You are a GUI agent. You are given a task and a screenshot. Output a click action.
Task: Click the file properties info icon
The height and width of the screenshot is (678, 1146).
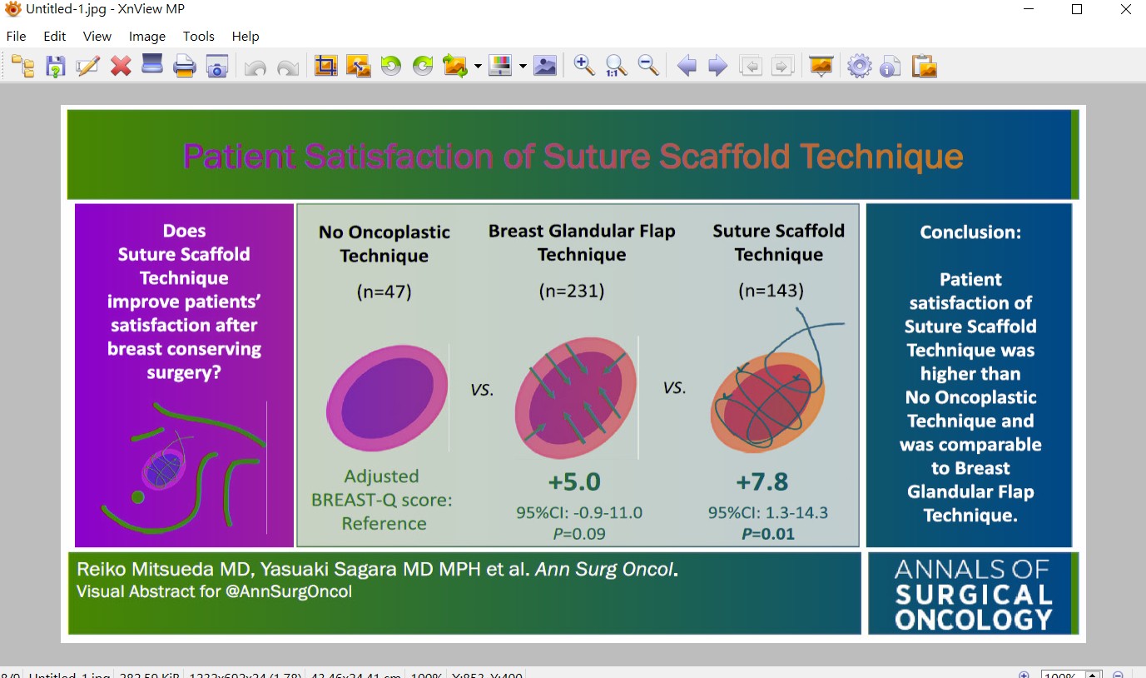891,66
